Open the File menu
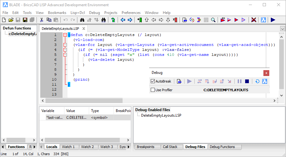 [5, 13]
